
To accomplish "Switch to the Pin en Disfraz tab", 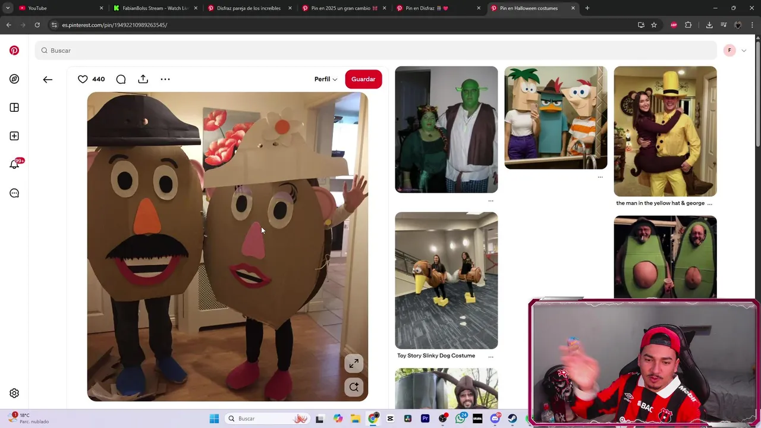I will [439, 8].
